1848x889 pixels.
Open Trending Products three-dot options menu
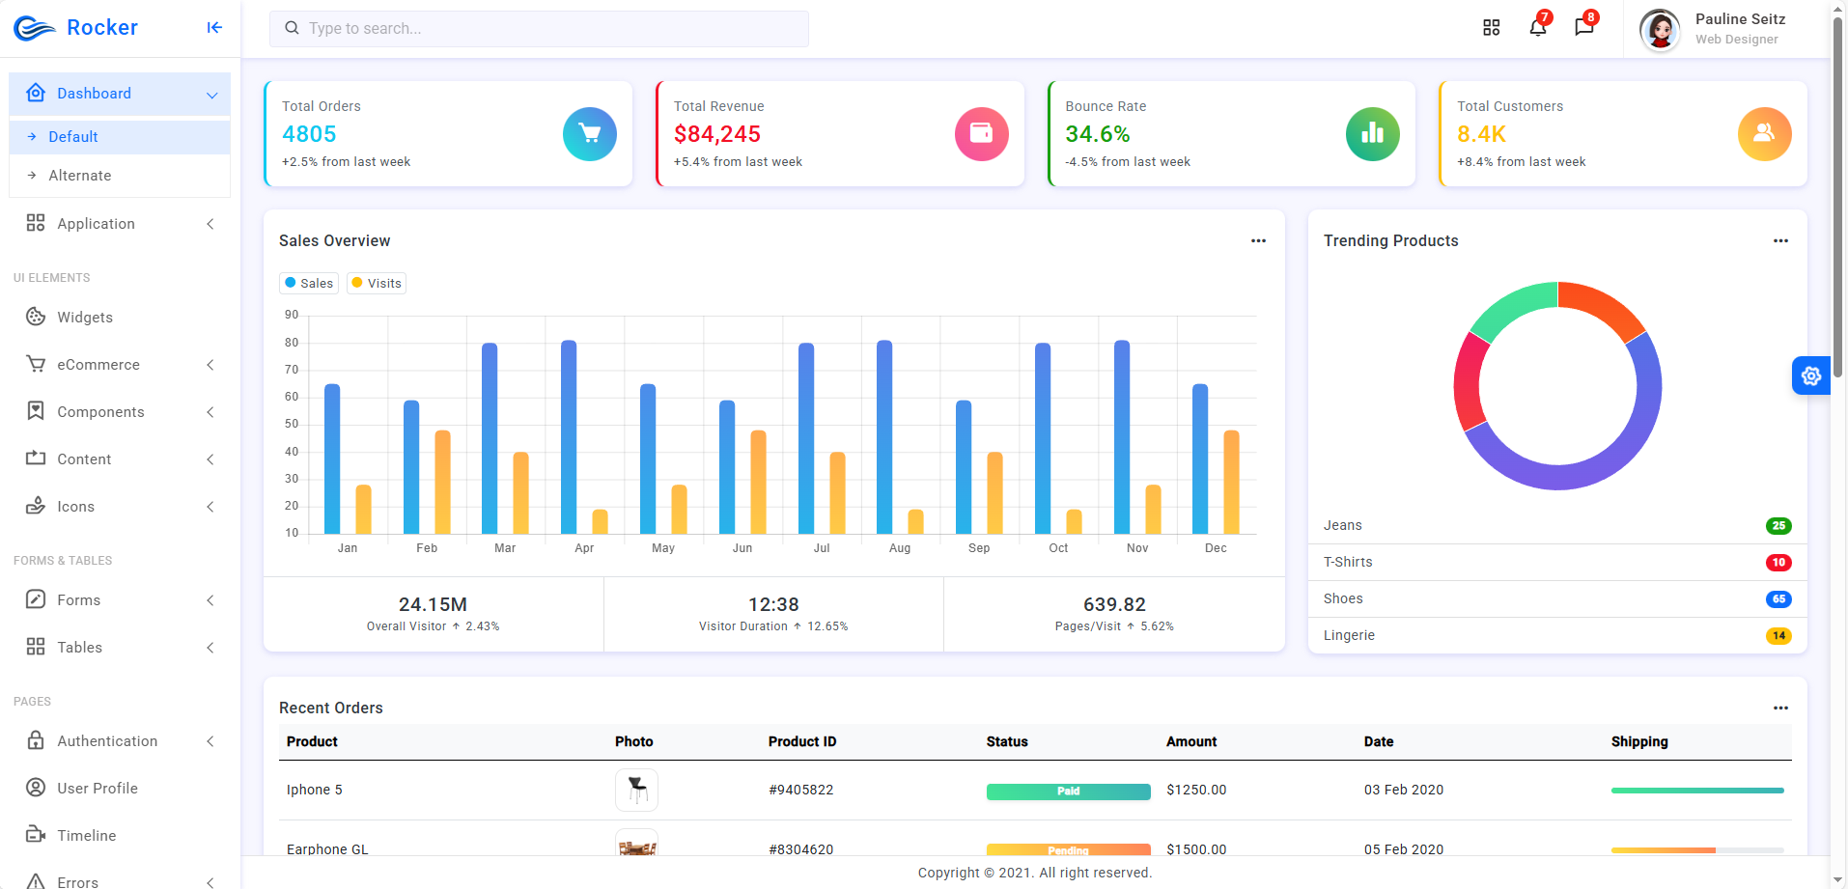click(x=1780, y=240)
